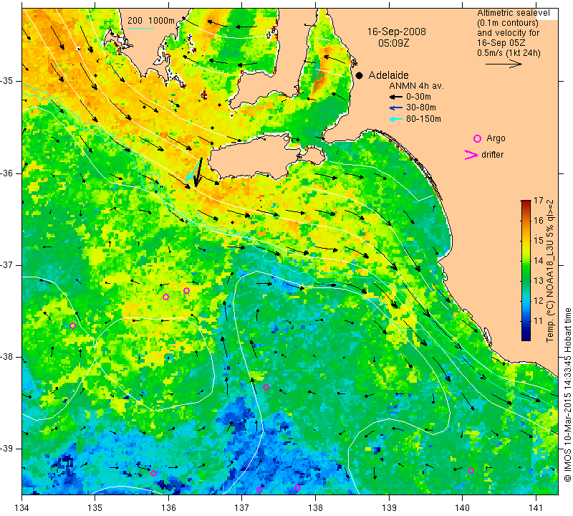Click Argo float marker near 140°E, 39.2°S
The width and height of the screenshot is (573, 516).
(471, 470)
